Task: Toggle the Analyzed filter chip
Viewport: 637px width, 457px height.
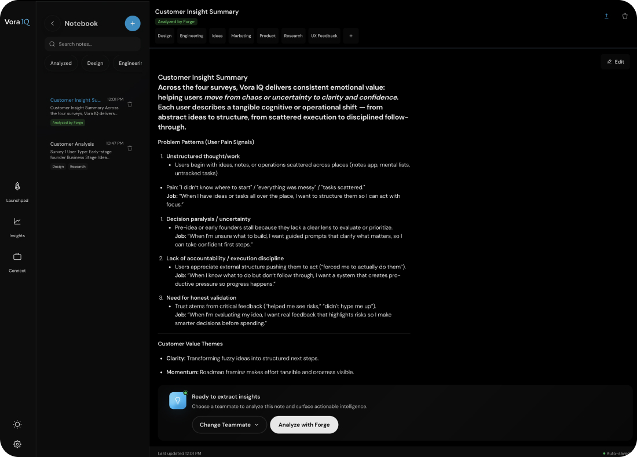Action: coord(61,63)
